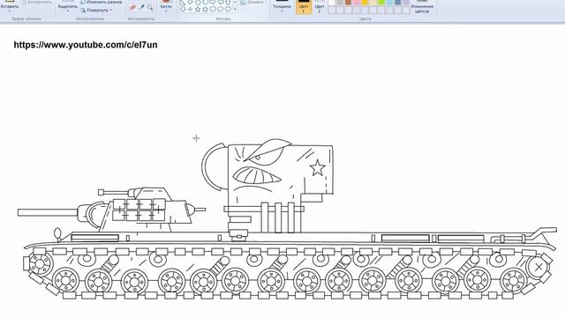565x317 pixels.
Task: Click the small tank's gun barrel on canvas
Action: pyautogui.click(x=47, y=212)
